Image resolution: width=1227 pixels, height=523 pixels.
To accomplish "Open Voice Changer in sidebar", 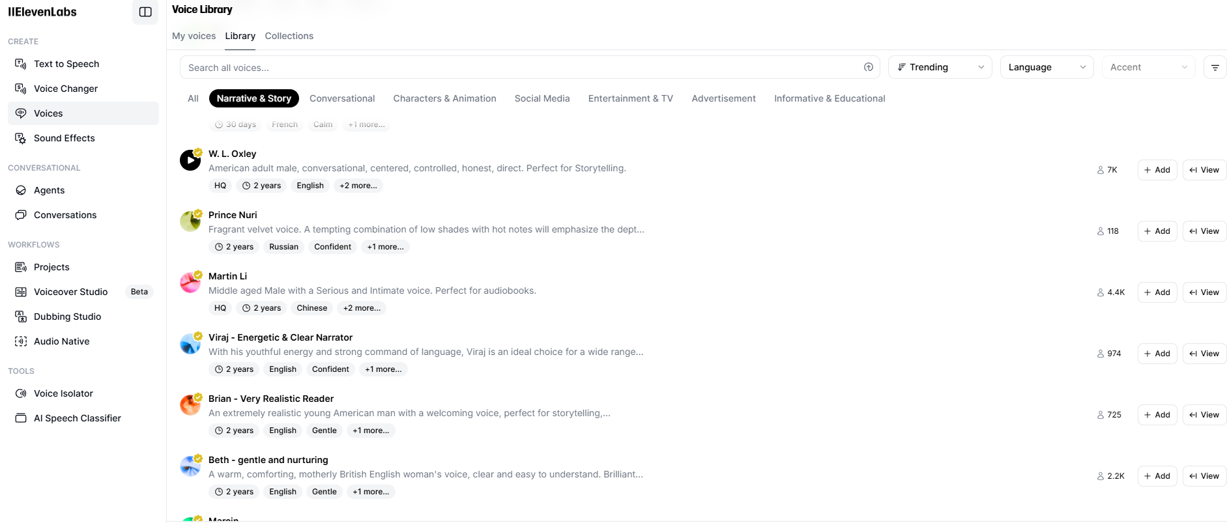I will 83,89.
